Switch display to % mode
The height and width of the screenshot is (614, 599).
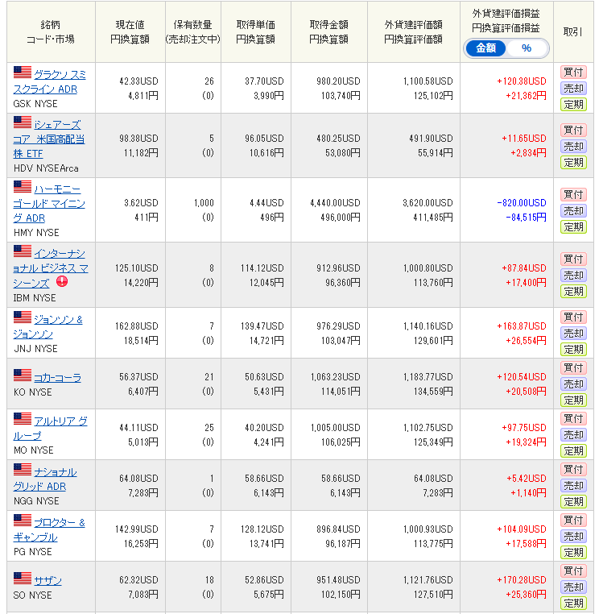(x=527, y=48)
